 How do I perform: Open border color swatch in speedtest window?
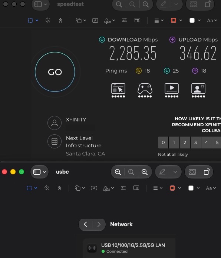point(174,20)
